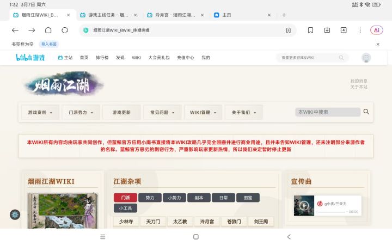Select the 门派 category tab

(x=126, y=198)
